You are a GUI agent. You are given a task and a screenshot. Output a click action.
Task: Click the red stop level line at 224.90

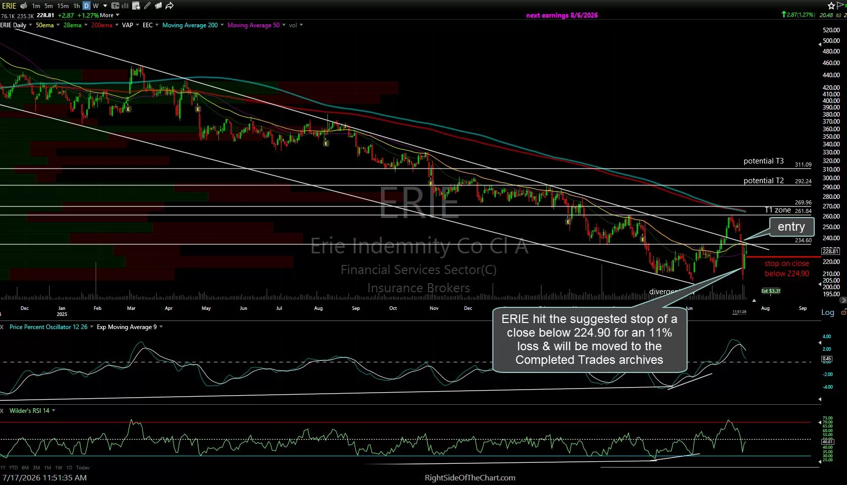(783, 257)
